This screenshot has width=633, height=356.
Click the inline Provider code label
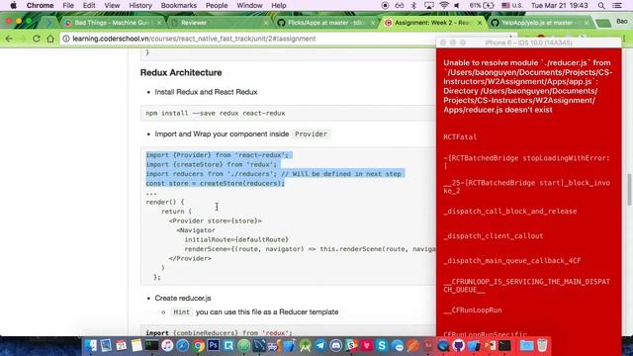click(311, 134)
